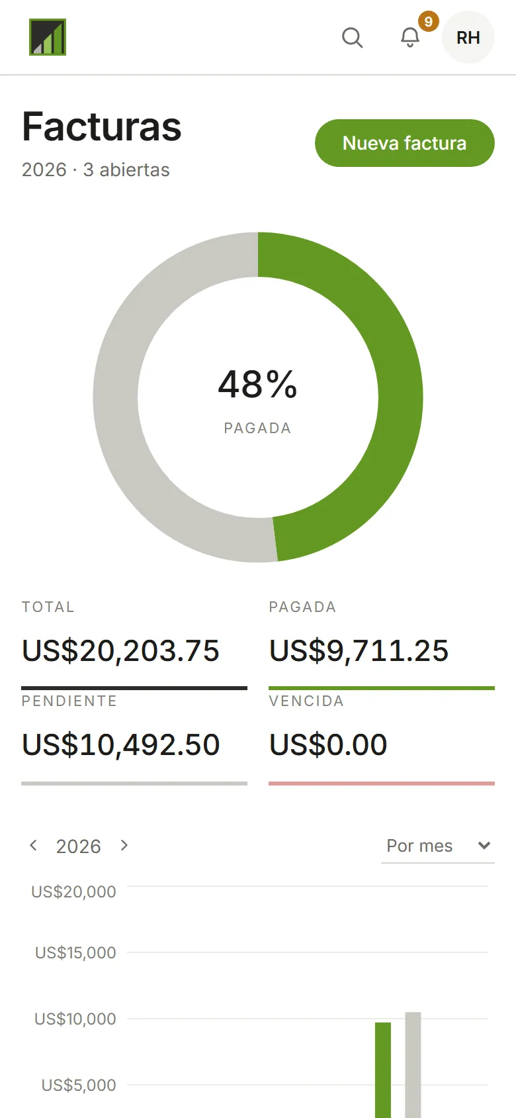This screenshot has height=1118, width=516.
Task: Select the TOTAL US$20,203.75 summary card
Action: pyautogui.click(x=134, y=644)
